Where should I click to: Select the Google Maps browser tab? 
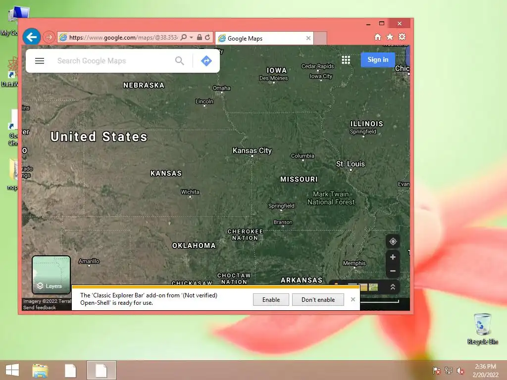[263, 38]
